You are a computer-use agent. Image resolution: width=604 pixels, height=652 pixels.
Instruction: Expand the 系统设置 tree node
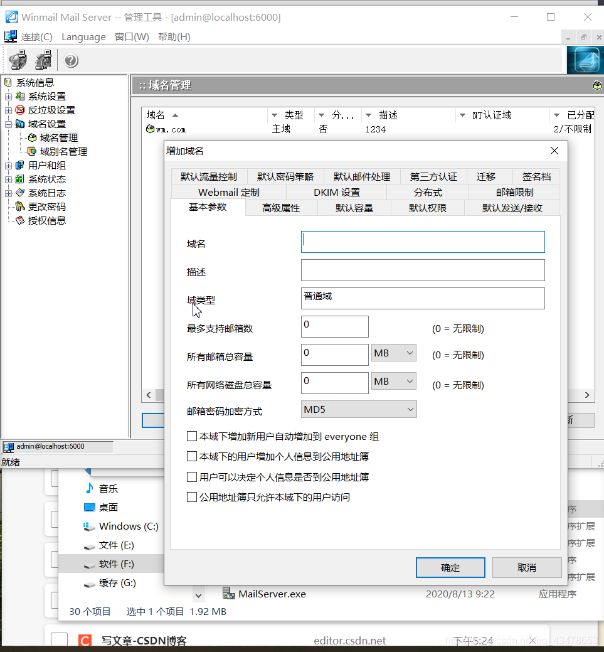pos(8,97)
